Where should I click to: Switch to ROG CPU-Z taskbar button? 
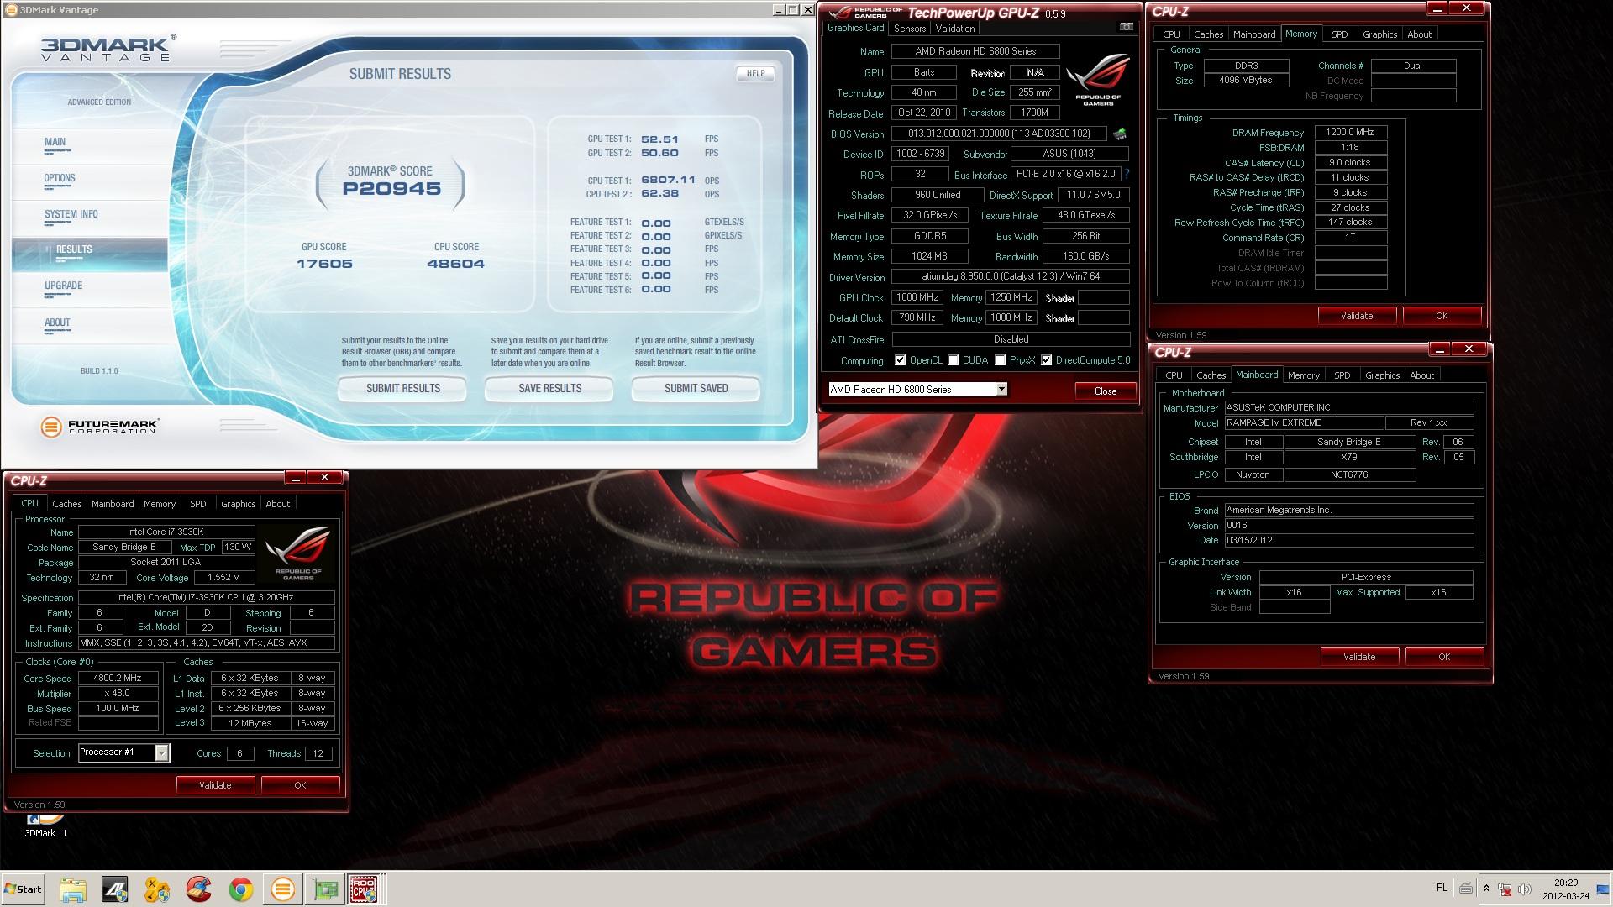click(x=363, y=889)
